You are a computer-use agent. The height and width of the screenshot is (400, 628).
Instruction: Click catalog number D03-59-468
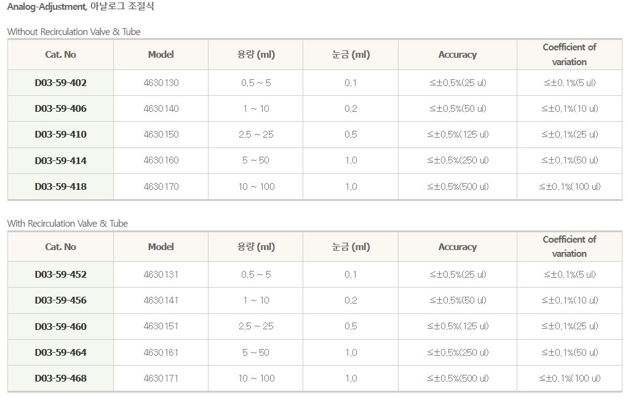click(x=60, y=378)
